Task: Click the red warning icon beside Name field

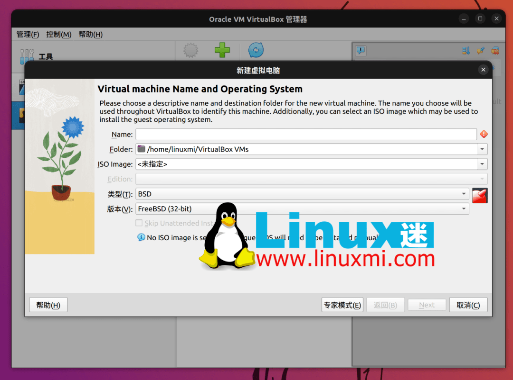Action: [484, 134]
